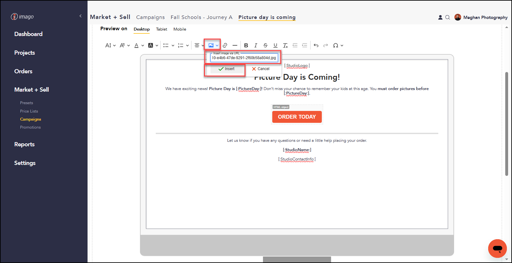Switch preview to Desktop
The image size is (512, 263).
pyautogui.click(x=142, y=29)
